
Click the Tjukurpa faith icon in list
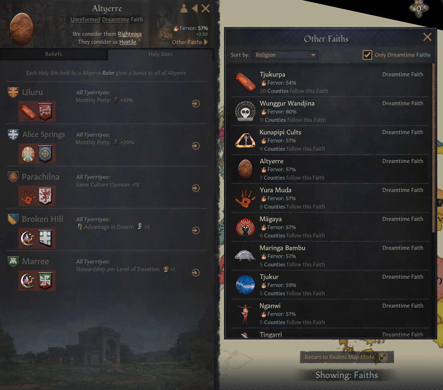(245, 82)
